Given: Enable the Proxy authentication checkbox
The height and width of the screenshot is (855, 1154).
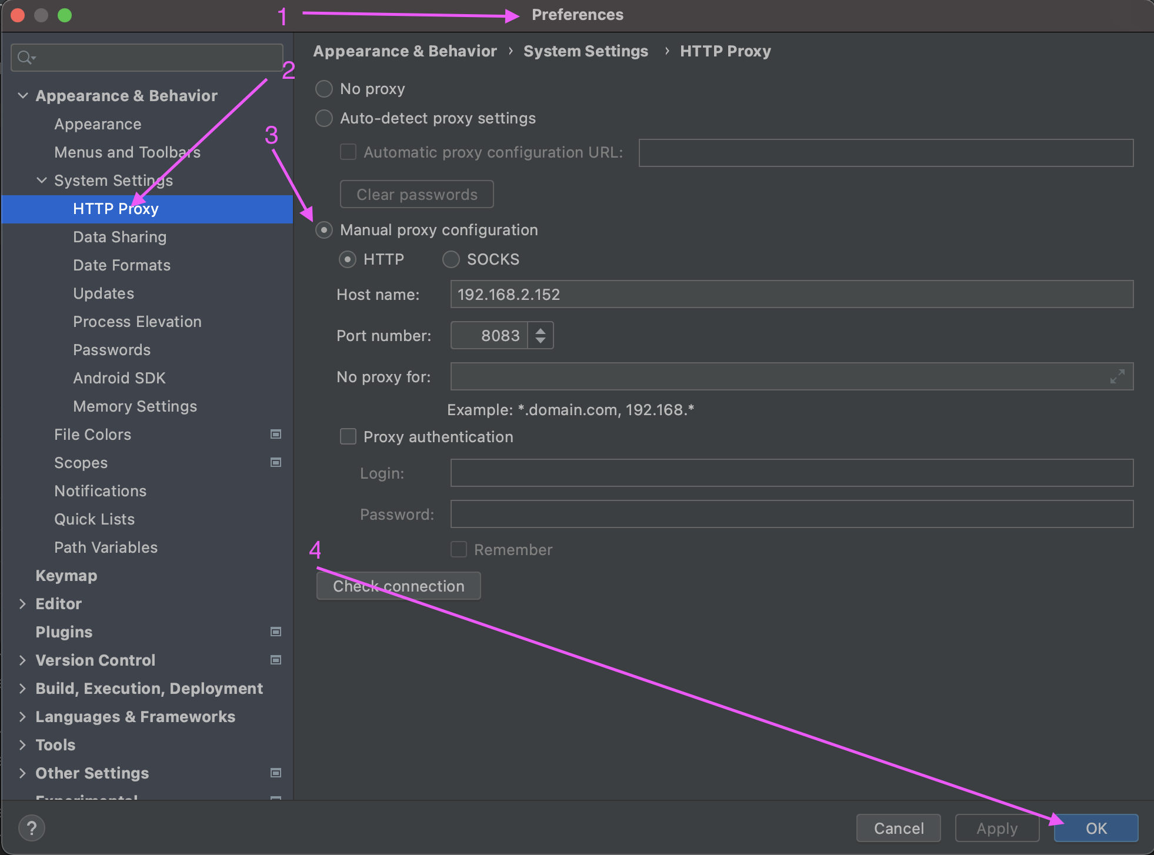Looking at the screenshot, I should click(348, 437).
